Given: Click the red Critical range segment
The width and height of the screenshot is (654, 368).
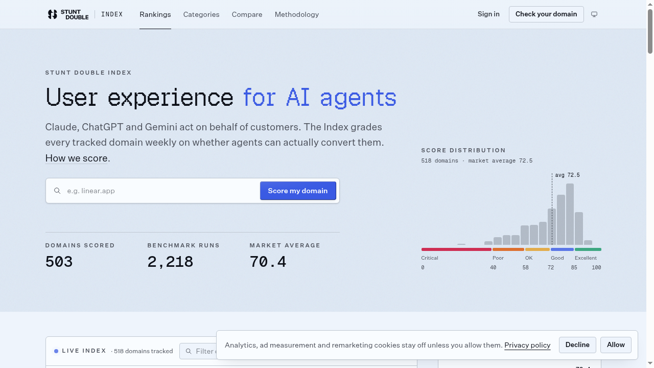Looking at the screenshot, I should 456,249.
